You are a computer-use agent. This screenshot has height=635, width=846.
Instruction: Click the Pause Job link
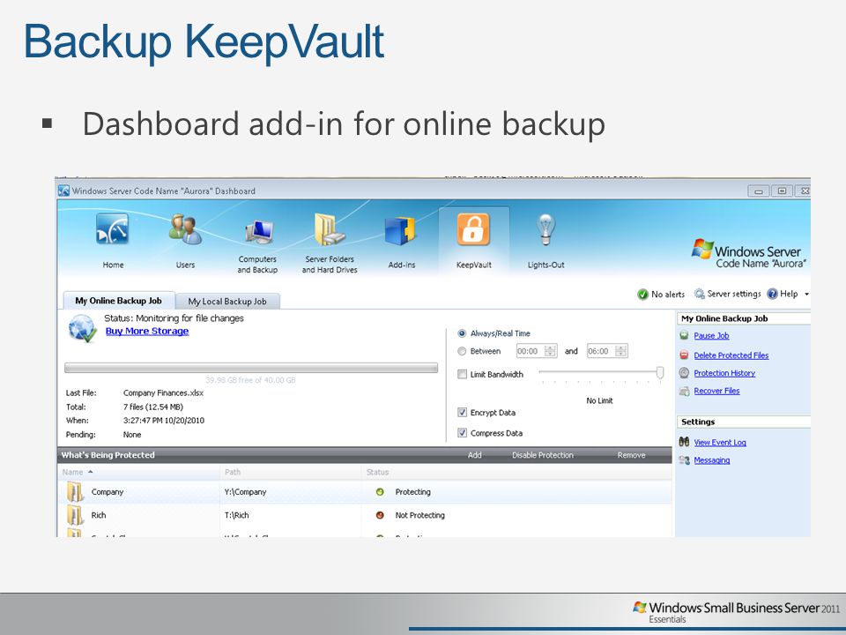[711, 336]
